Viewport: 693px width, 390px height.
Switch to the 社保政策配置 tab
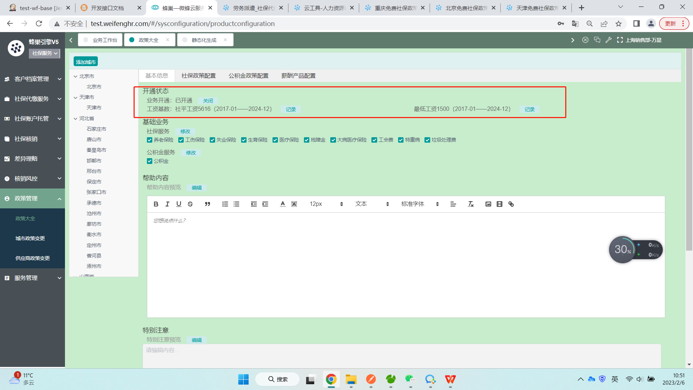pos(199,76)
